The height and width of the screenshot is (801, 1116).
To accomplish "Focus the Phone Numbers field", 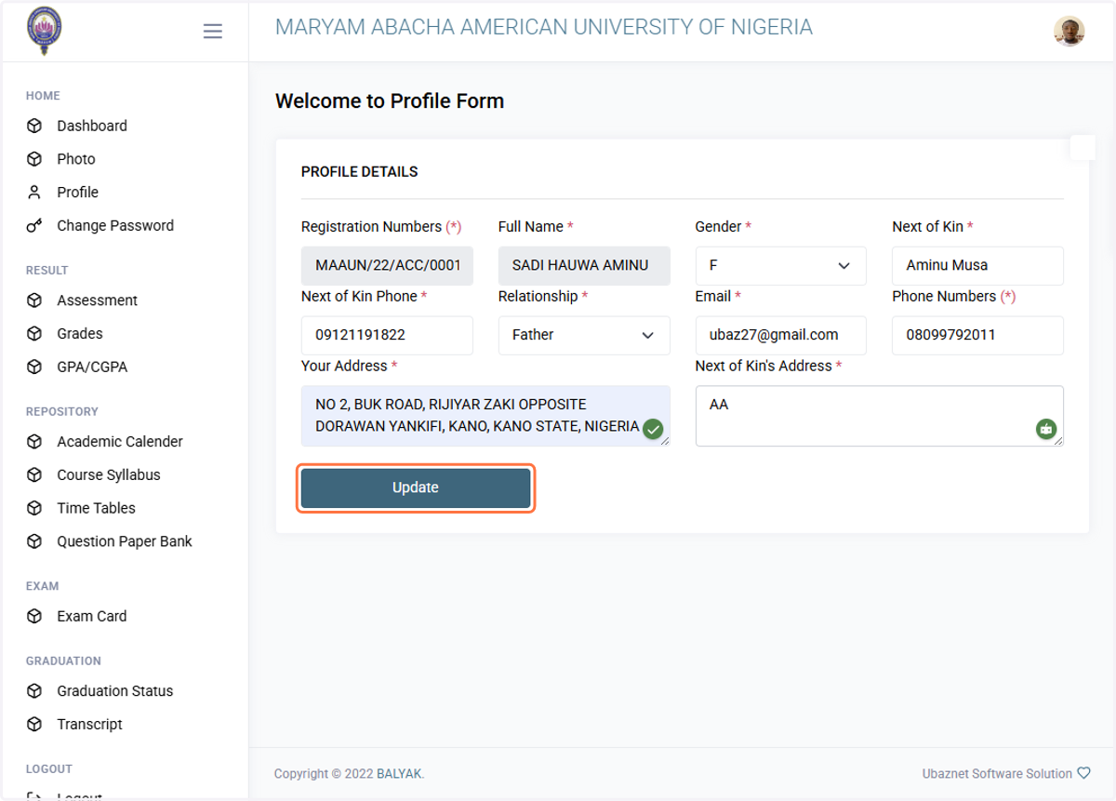I will (x=977, y=336).
